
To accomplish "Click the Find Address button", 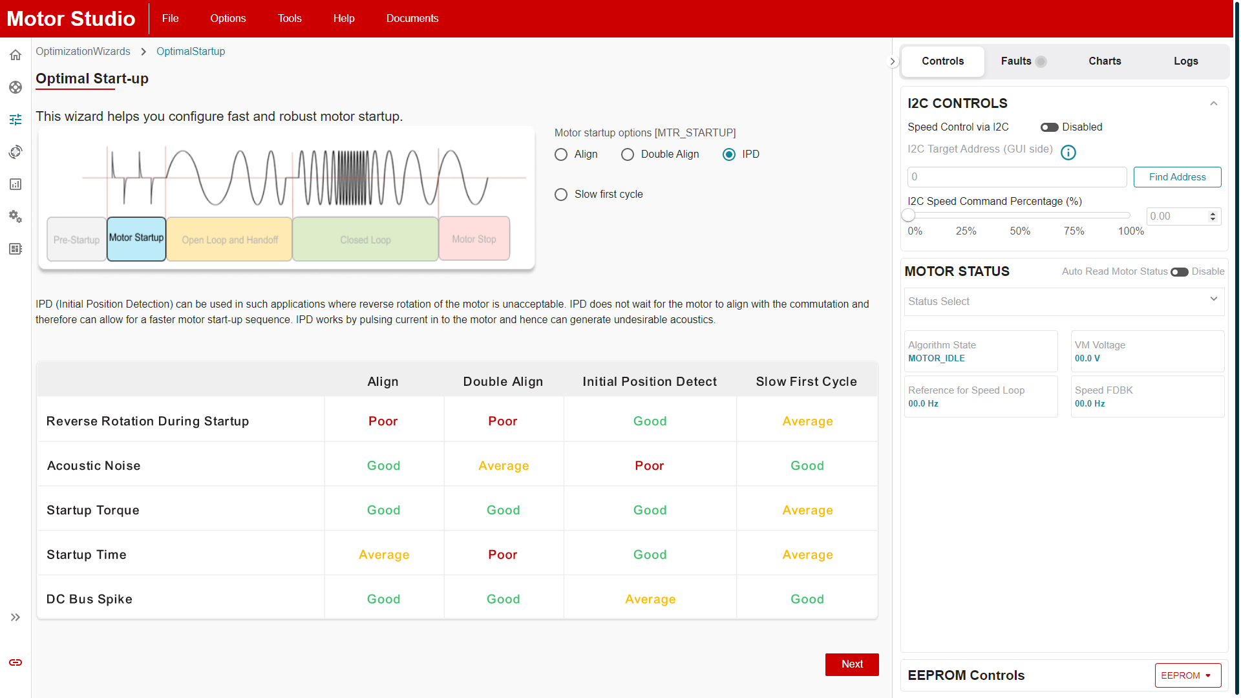I will point(1177,177).
